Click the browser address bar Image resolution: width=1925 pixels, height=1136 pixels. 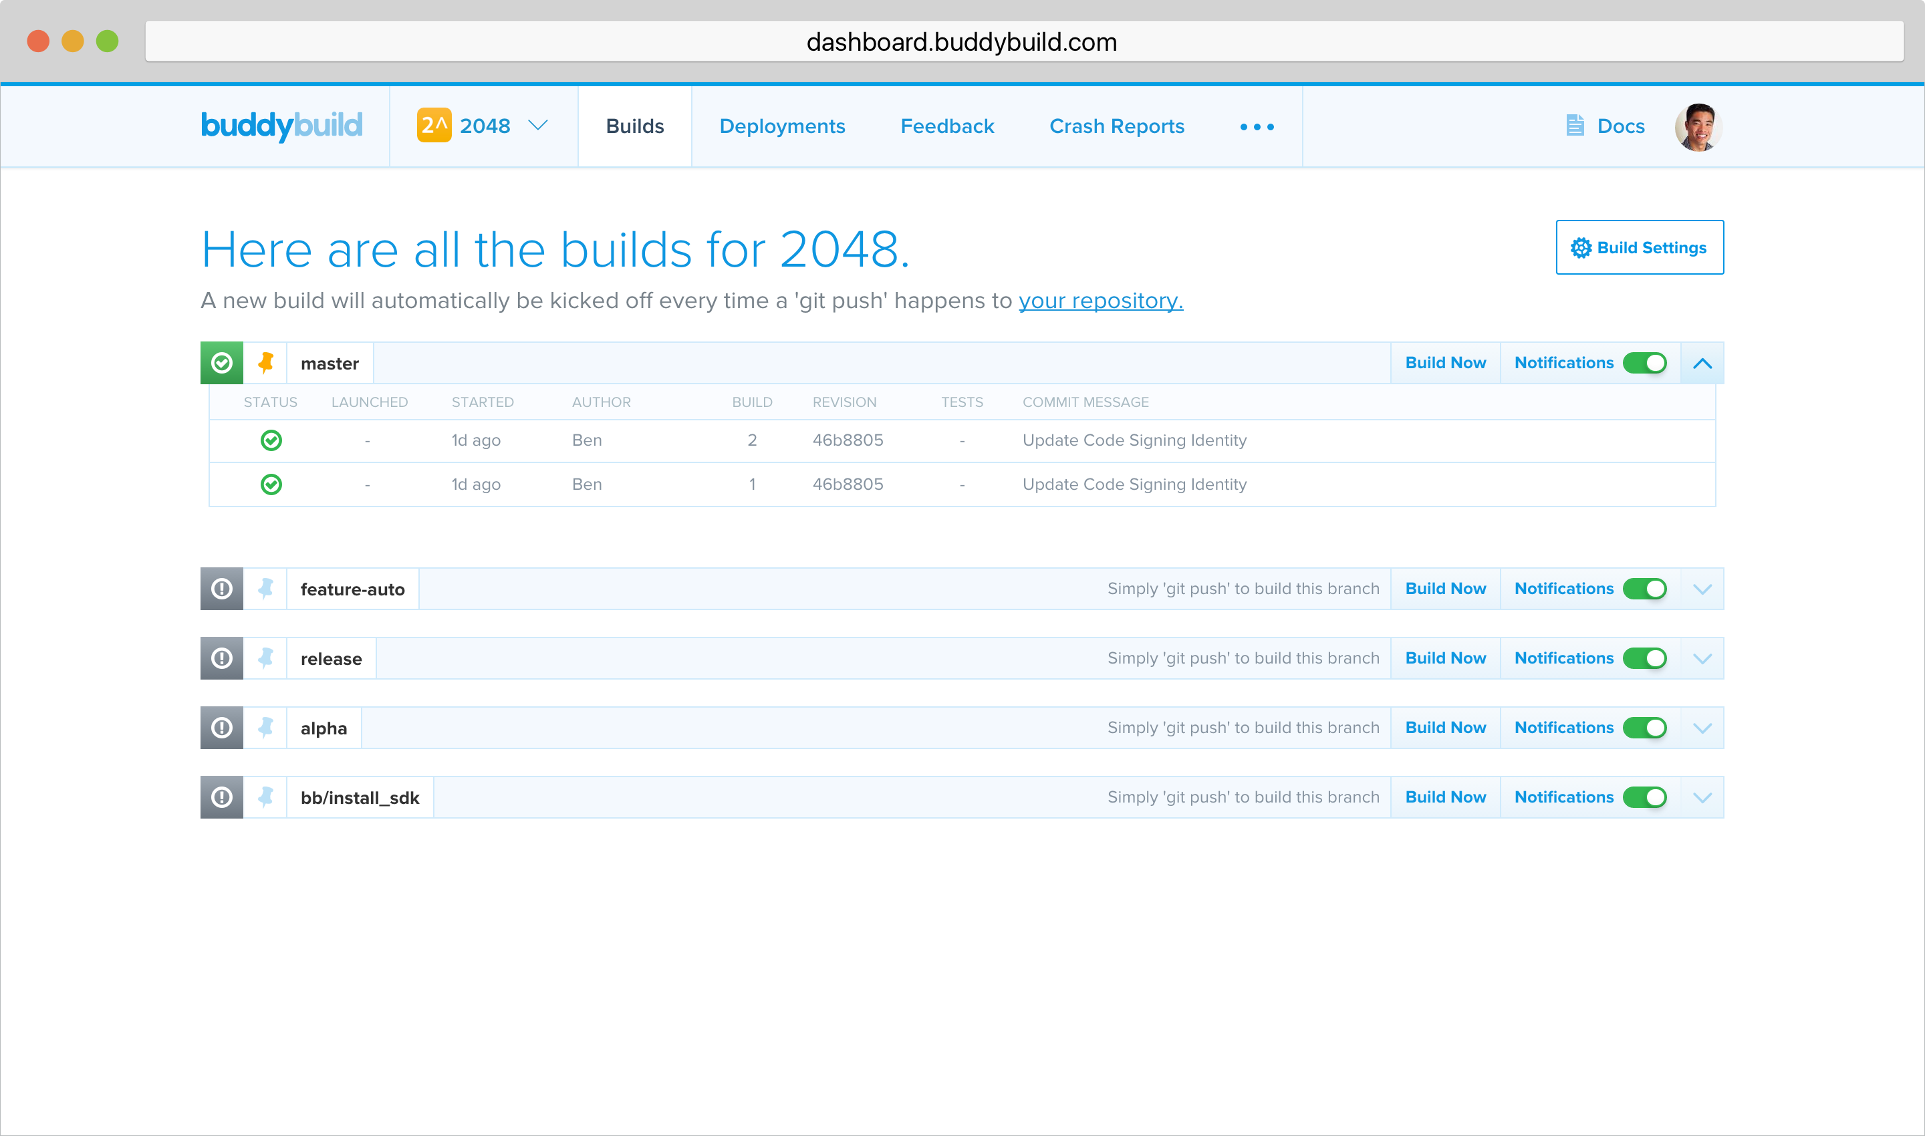tap(962, 42)
